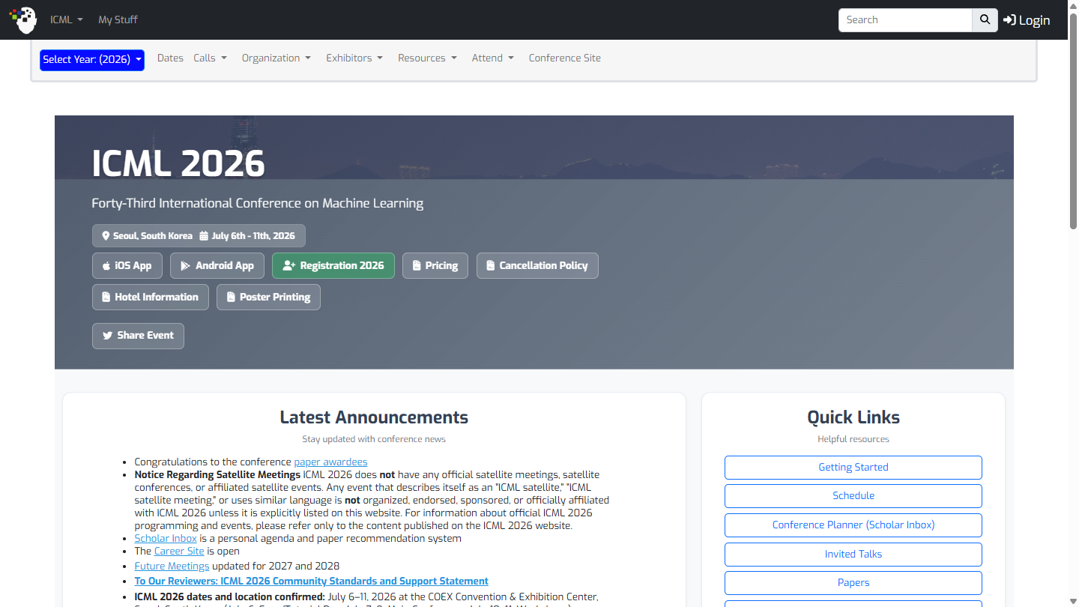Click the Getting Started quick link
1079x607 pixels.
[853, 467]
